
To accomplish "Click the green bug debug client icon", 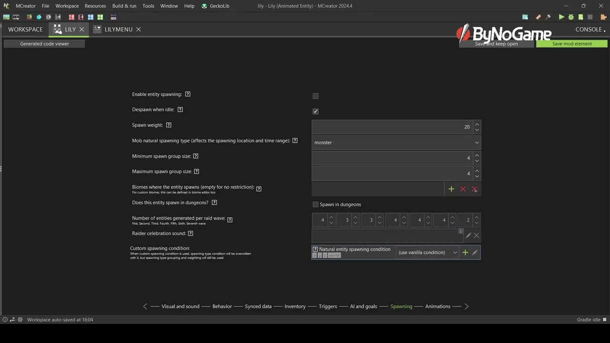I will click(571, 17).
